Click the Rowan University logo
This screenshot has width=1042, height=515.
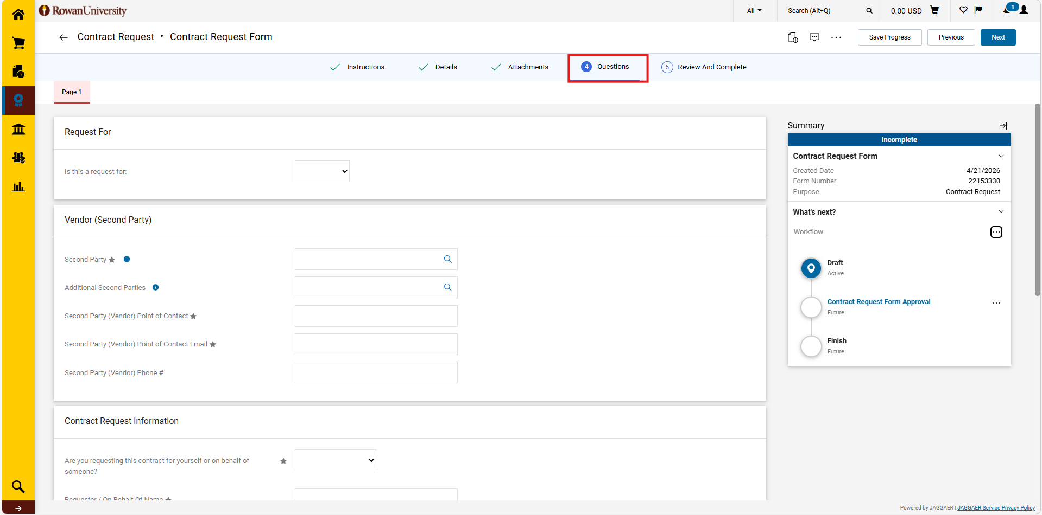[83, 11]
